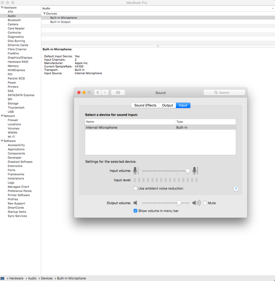The height and width of the screenshot is (281, 275).
Task: Click the loud output volume speaker icon
Action: (196, 203)
